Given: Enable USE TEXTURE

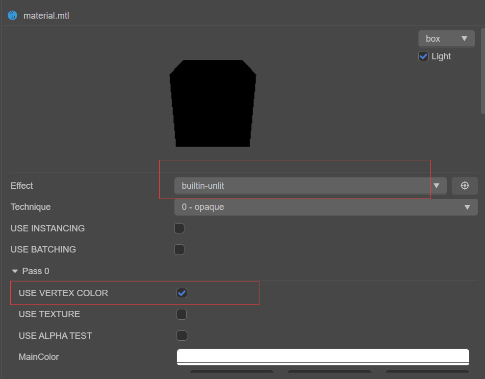Looking at the screenshot, I should pos(181,314).
